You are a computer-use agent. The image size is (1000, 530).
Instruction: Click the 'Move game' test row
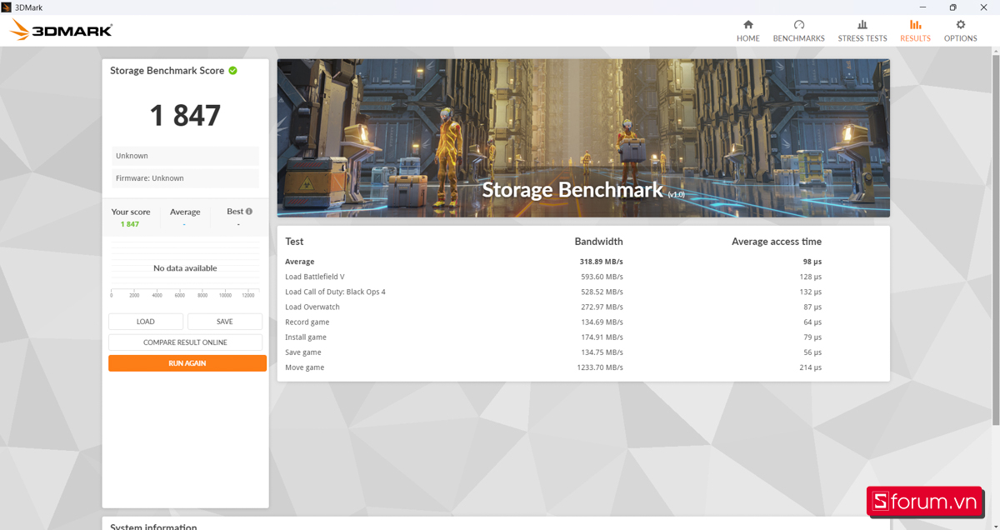(583, 367)
